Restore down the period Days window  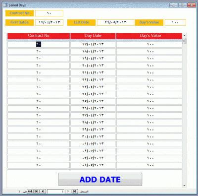pos(183,5)
